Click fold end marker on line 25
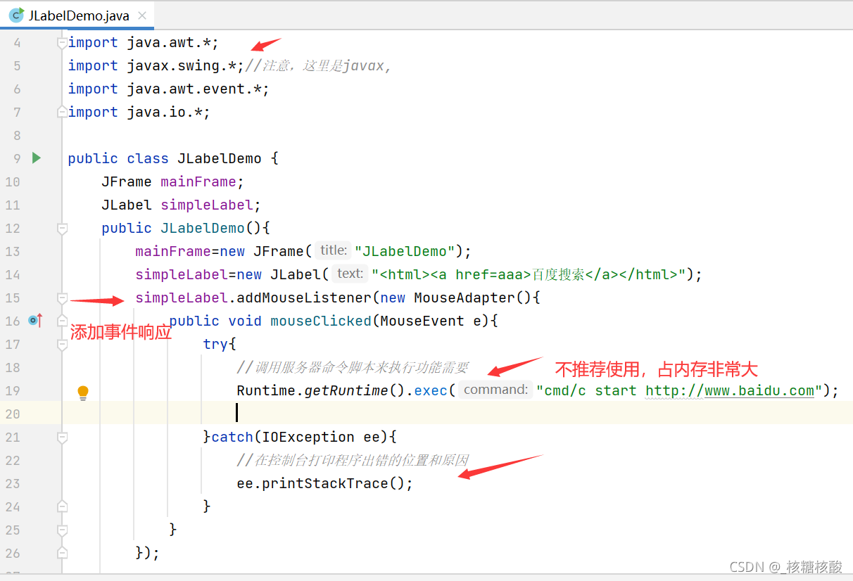 (62, 530)
